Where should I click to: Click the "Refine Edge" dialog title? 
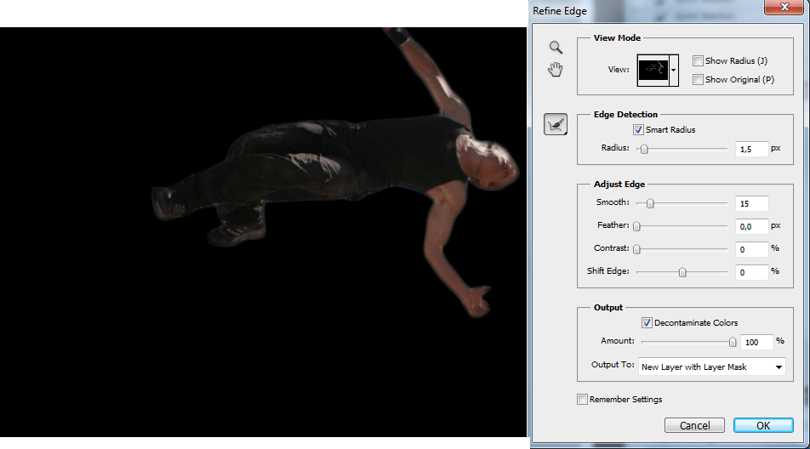(560, 11)
